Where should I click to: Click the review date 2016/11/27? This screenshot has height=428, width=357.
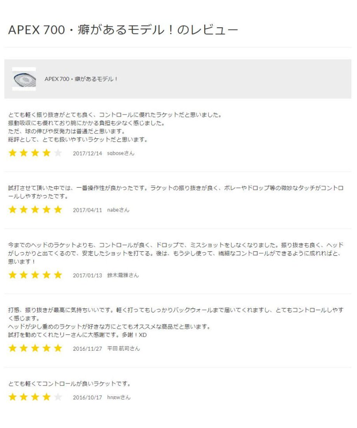(87, 349)
